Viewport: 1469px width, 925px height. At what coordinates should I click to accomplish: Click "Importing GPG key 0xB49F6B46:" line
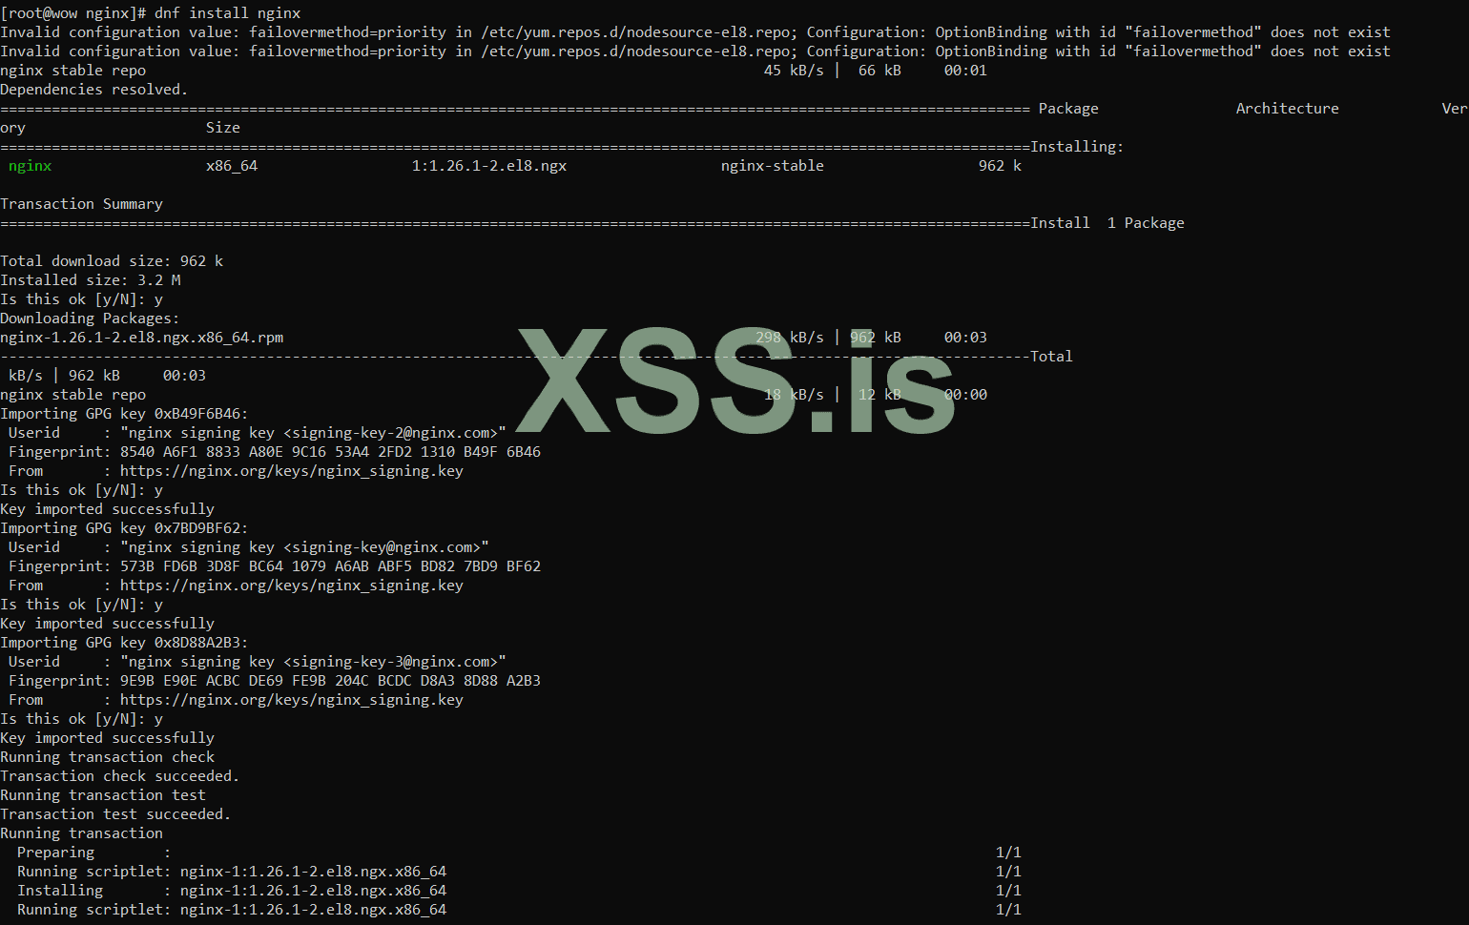[x=124, y=414]
